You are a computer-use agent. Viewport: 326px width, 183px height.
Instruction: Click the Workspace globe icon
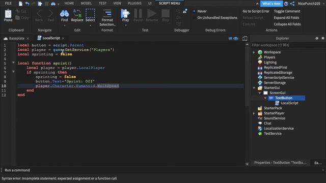click(x=260, y=52)
